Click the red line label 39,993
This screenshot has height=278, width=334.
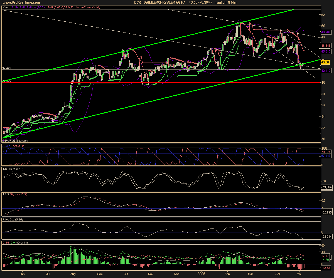point(6,81)
